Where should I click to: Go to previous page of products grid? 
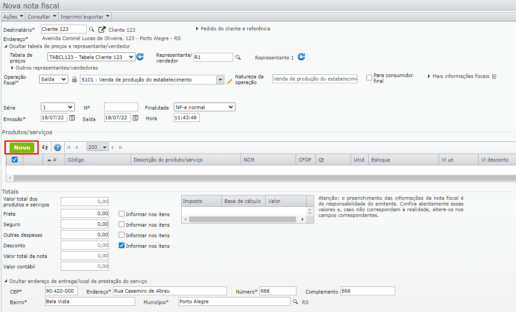click(77, 147)
